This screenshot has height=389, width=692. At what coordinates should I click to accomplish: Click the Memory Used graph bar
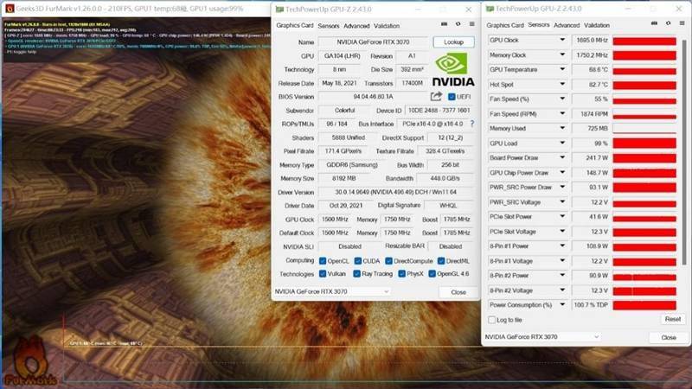[x=644, y=129]
